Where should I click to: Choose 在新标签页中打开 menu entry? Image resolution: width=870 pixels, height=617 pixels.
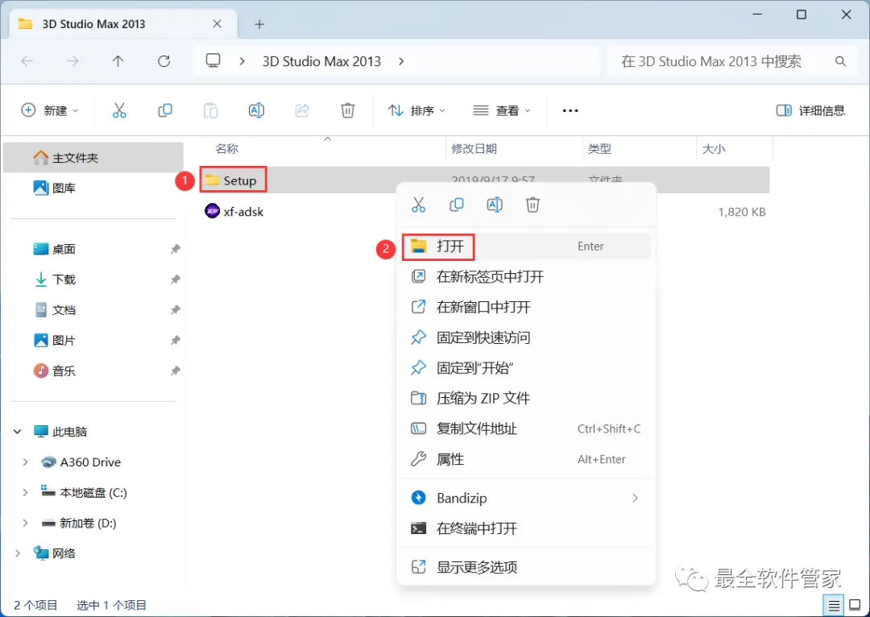click(525, 276)
